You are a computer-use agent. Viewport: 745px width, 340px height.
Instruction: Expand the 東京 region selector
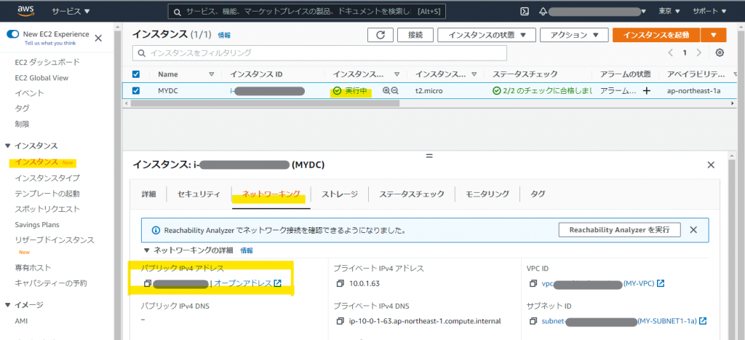669,12
